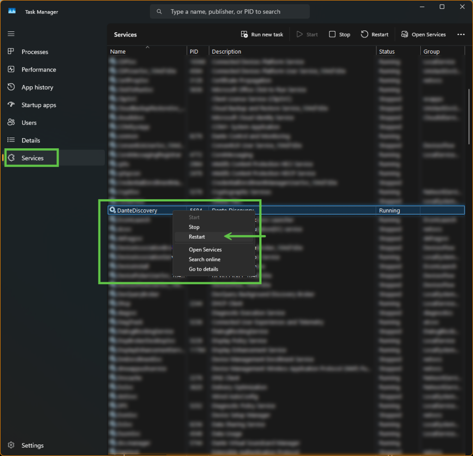The image size is (473, 456).
Task: Open the Performance page icon
Action: (12, 69)
